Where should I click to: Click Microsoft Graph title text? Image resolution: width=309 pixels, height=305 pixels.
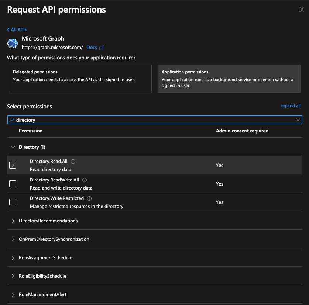pos(43,39)
